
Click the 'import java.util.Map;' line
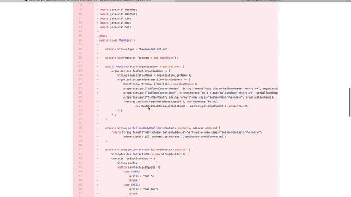tap(115, 23)
